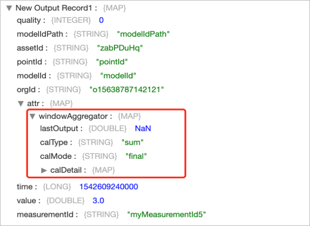310x226 pixels.
Task: Click the {DOUBLE} tag beside lastOutput
Action: coord(107,128)
